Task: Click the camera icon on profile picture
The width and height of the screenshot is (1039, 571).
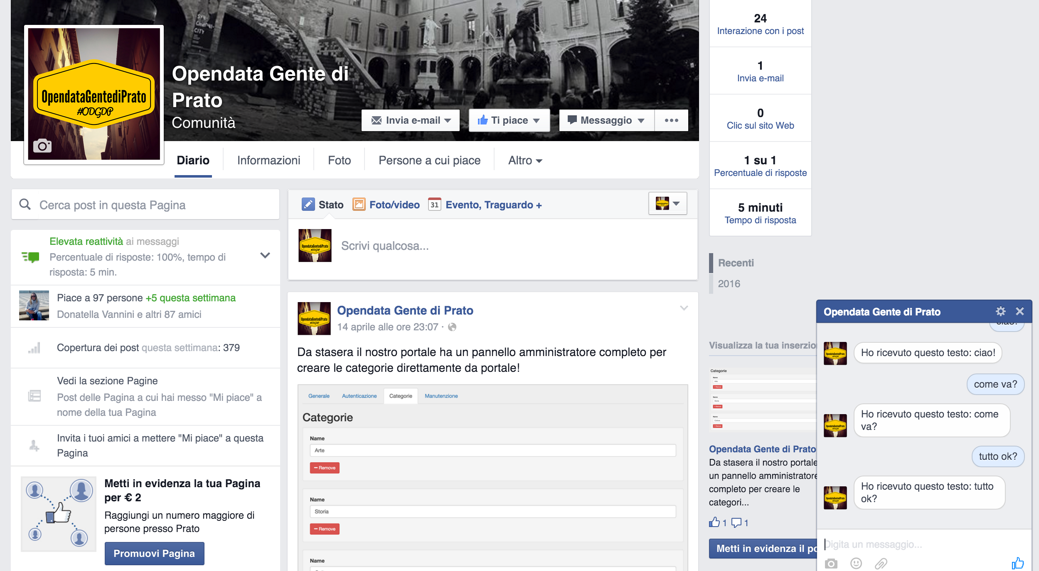Action: coord(42,146)
